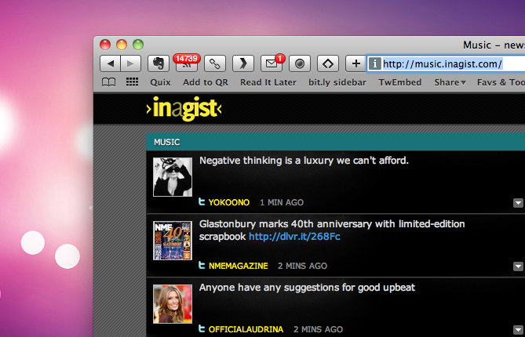
Task: Open bit.ly sidebar bookmark
Action: [337, 82]
